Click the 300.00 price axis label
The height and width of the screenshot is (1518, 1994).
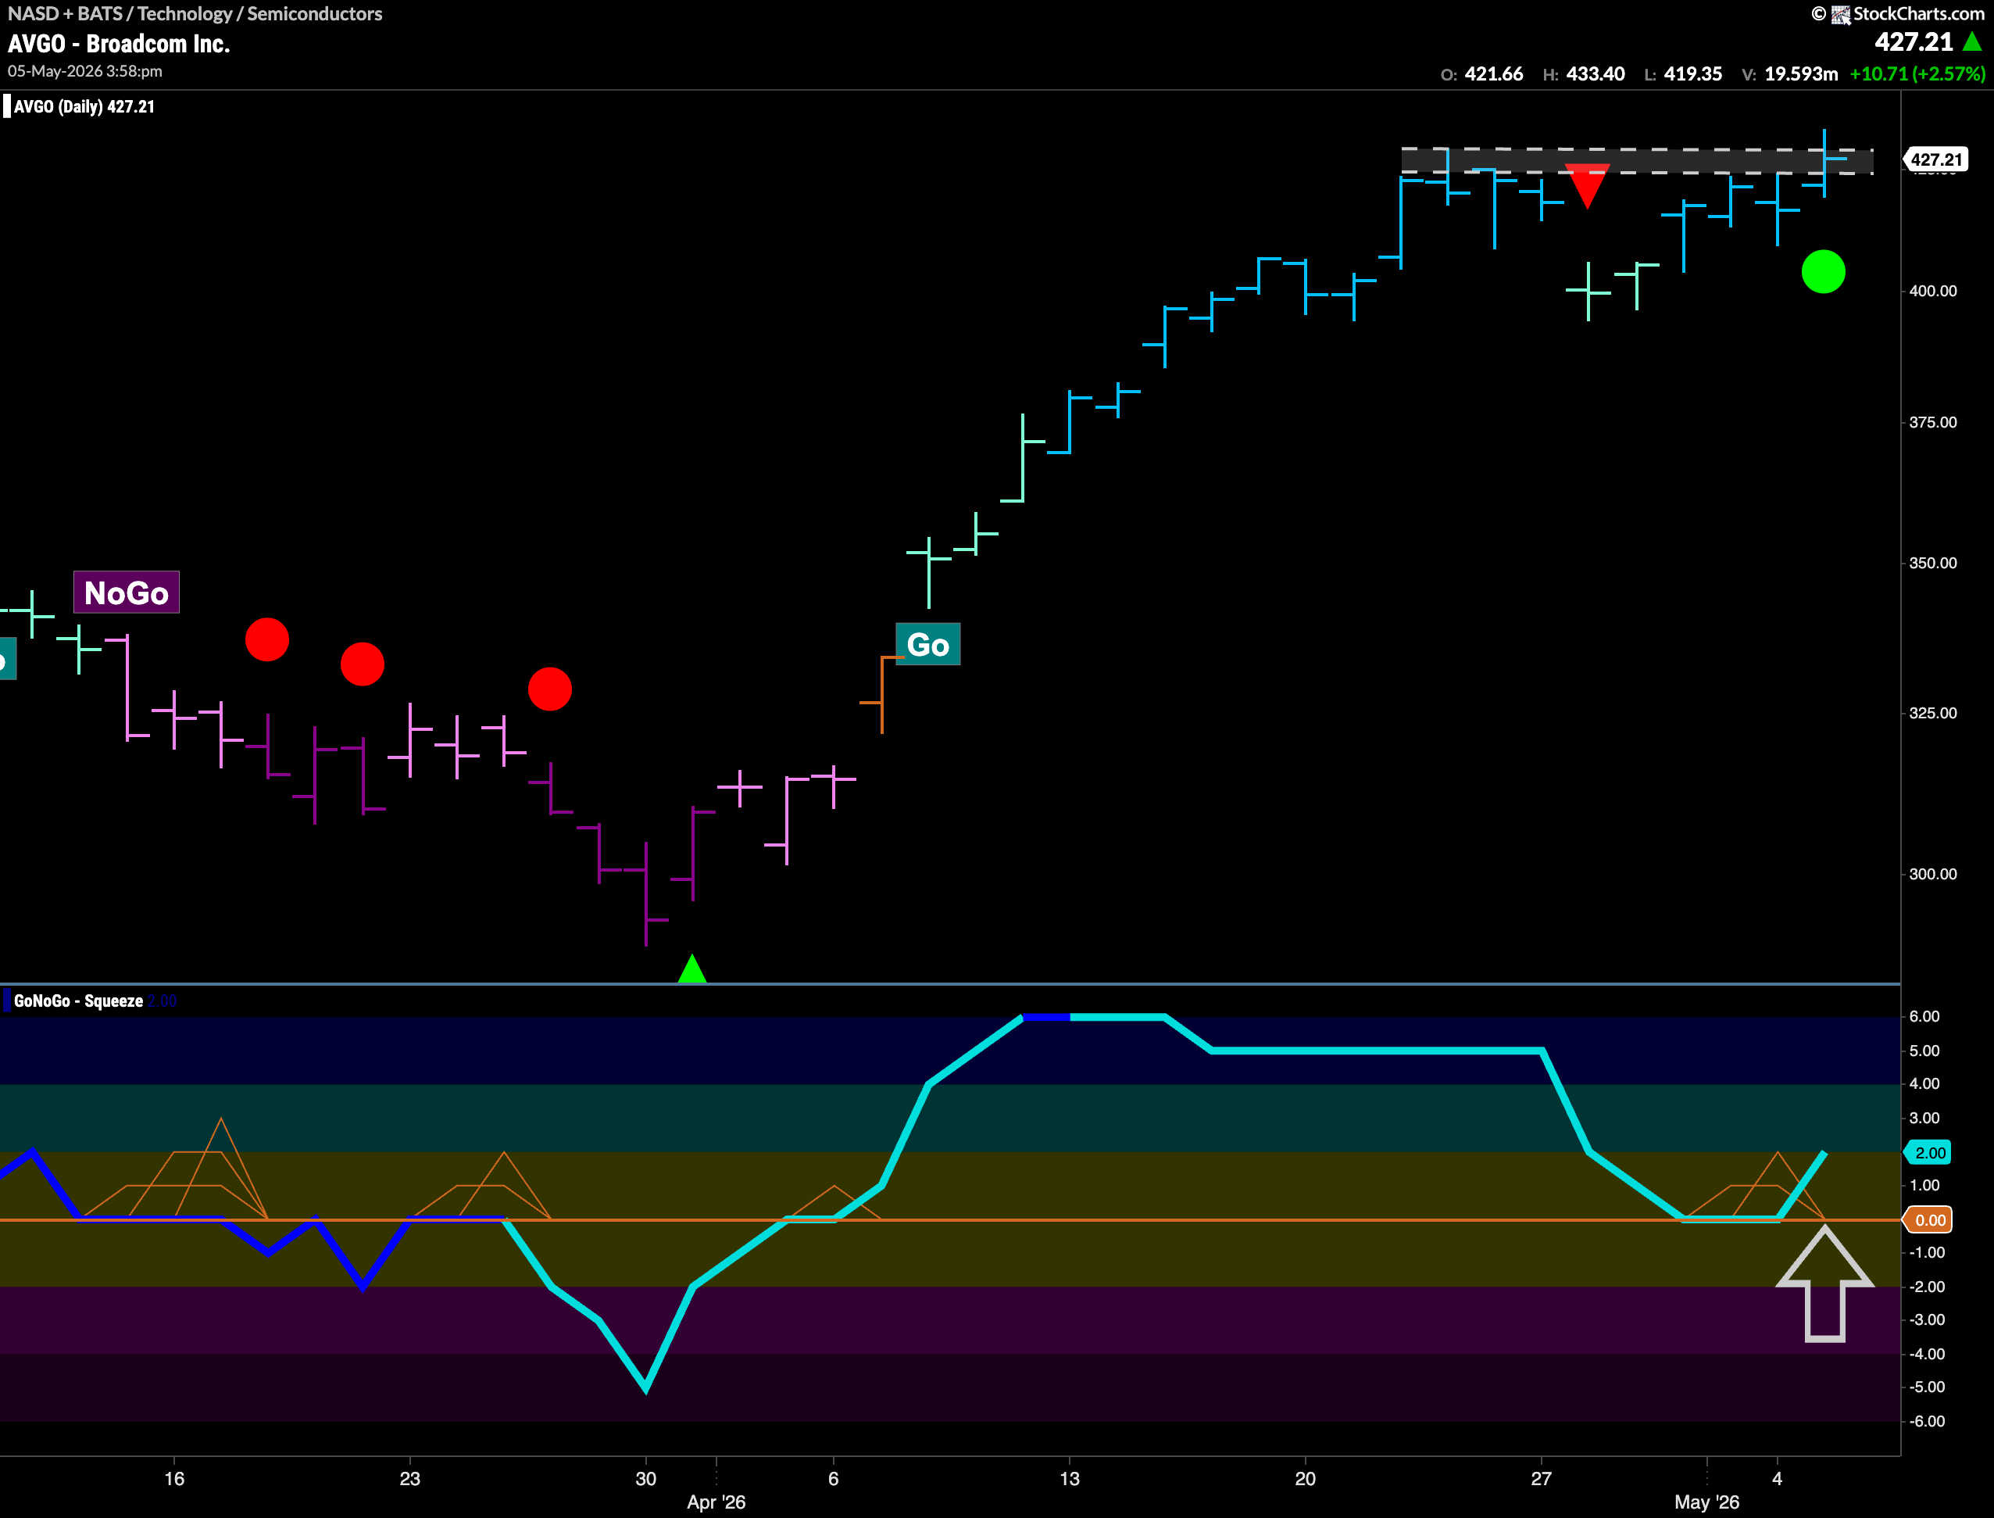[1932, 874]
